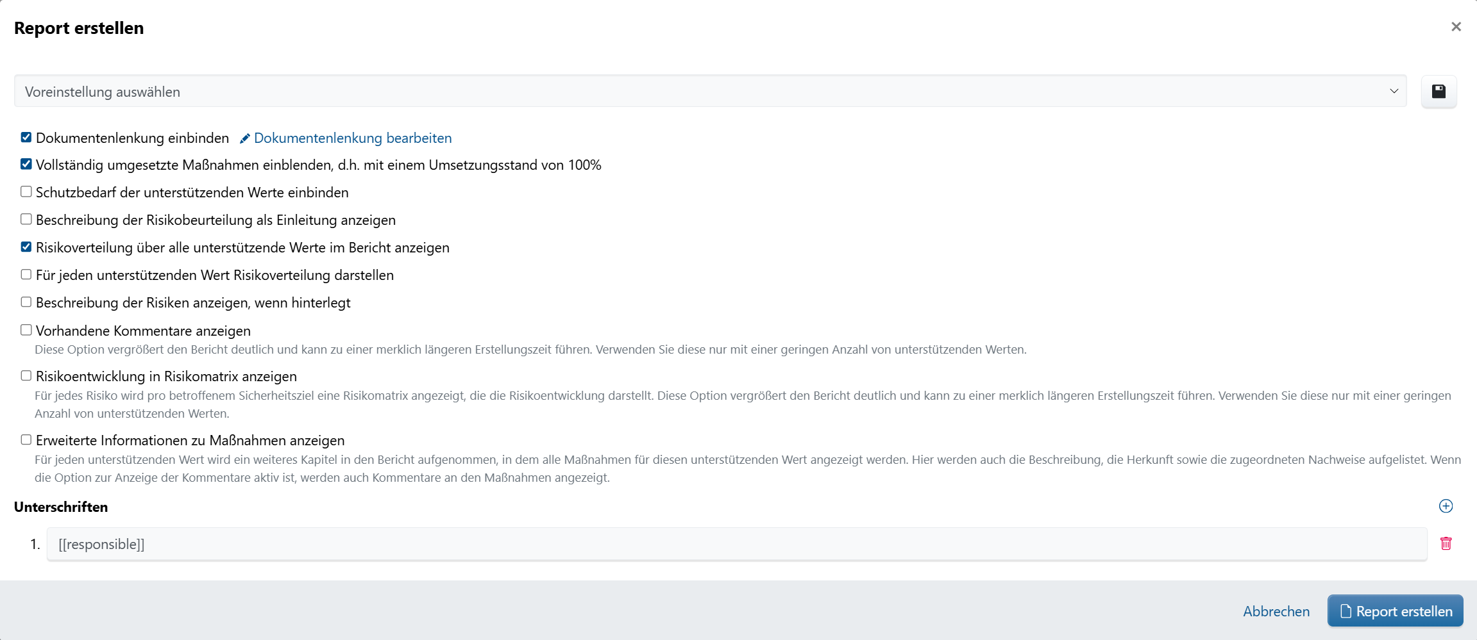The width and height of the screenshot is (1477, 640).
Task: Open Dokumentenlenkung bearbeiten link
Action: pyautogui.click(x=351, y=138)
